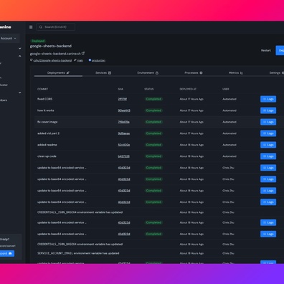View Logs for the fix cover image deployment

[x=268, y=122]
